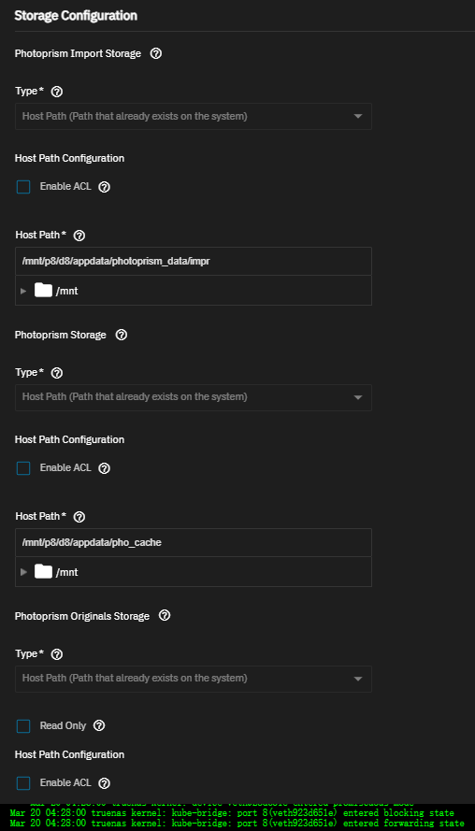
Task: Open help next to import Host Path
Action: point(79,236)
